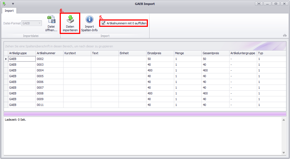Click log panel scrollbar up arrow
The width and height of the screenshot is (290, 159).
pyautogui.click(x=284, y=120)
